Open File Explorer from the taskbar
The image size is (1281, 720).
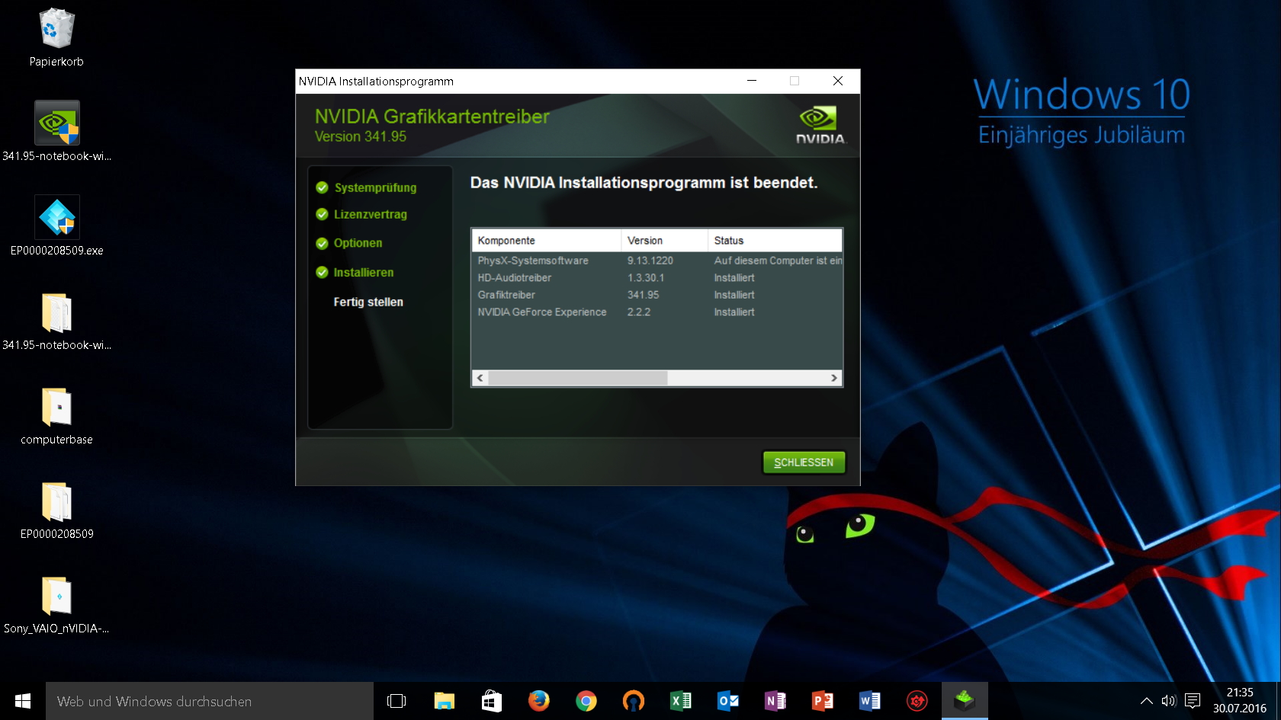[x=444, y=701]
